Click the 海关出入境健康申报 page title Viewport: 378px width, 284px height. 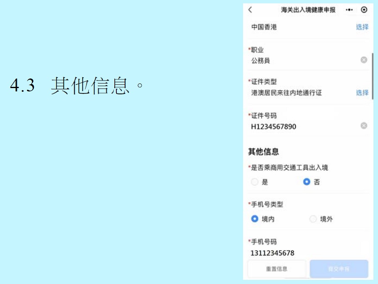(x=308, y=10)
